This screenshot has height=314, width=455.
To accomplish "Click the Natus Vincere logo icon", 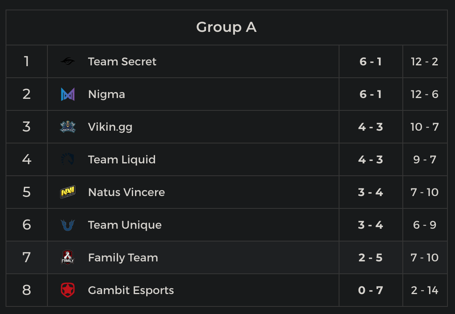I will (68, 192).
